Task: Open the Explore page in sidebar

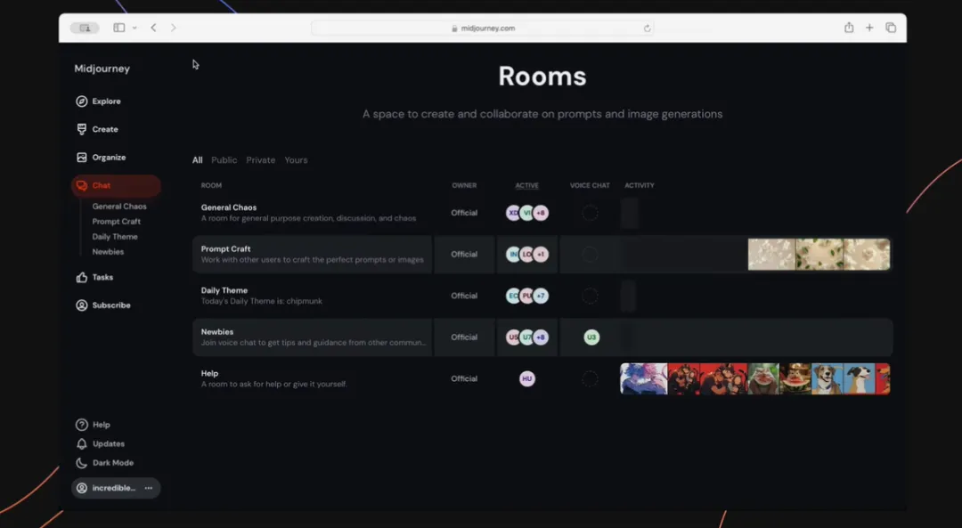Action: coord(98,102)
